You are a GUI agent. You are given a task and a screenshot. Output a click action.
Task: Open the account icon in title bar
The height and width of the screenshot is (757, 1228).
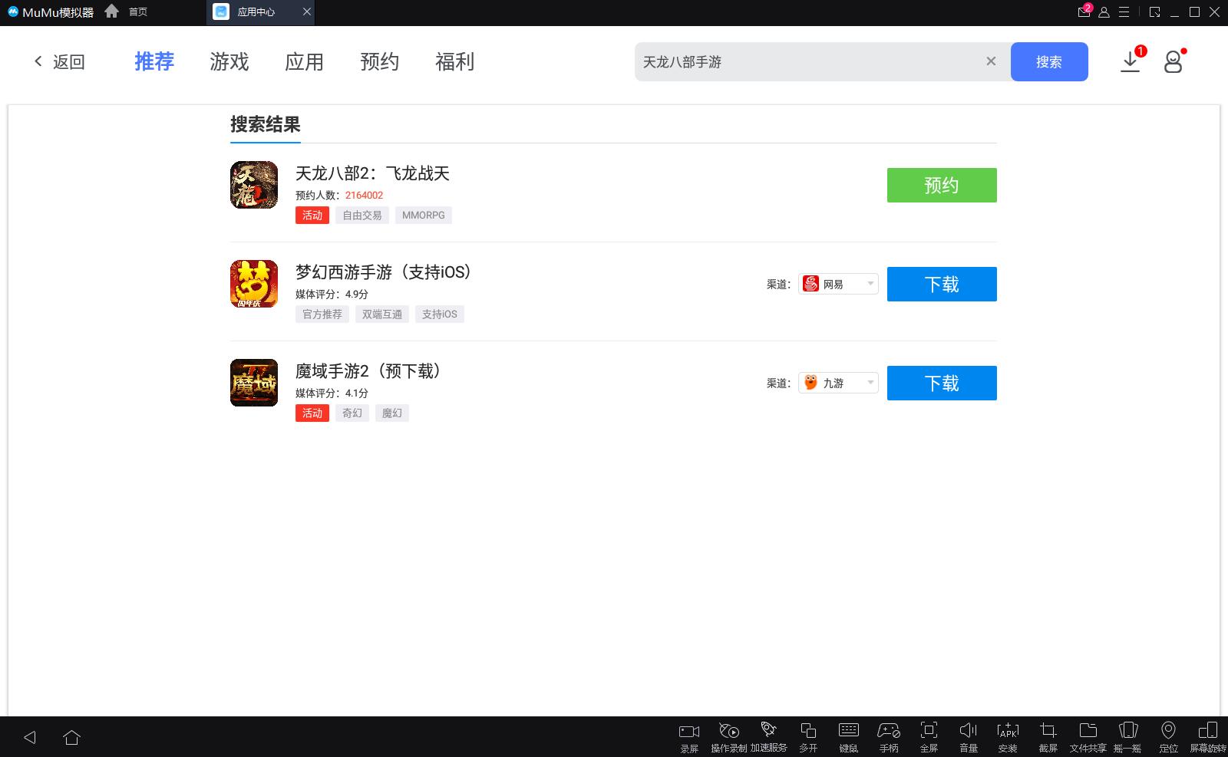coord(1104,12)
